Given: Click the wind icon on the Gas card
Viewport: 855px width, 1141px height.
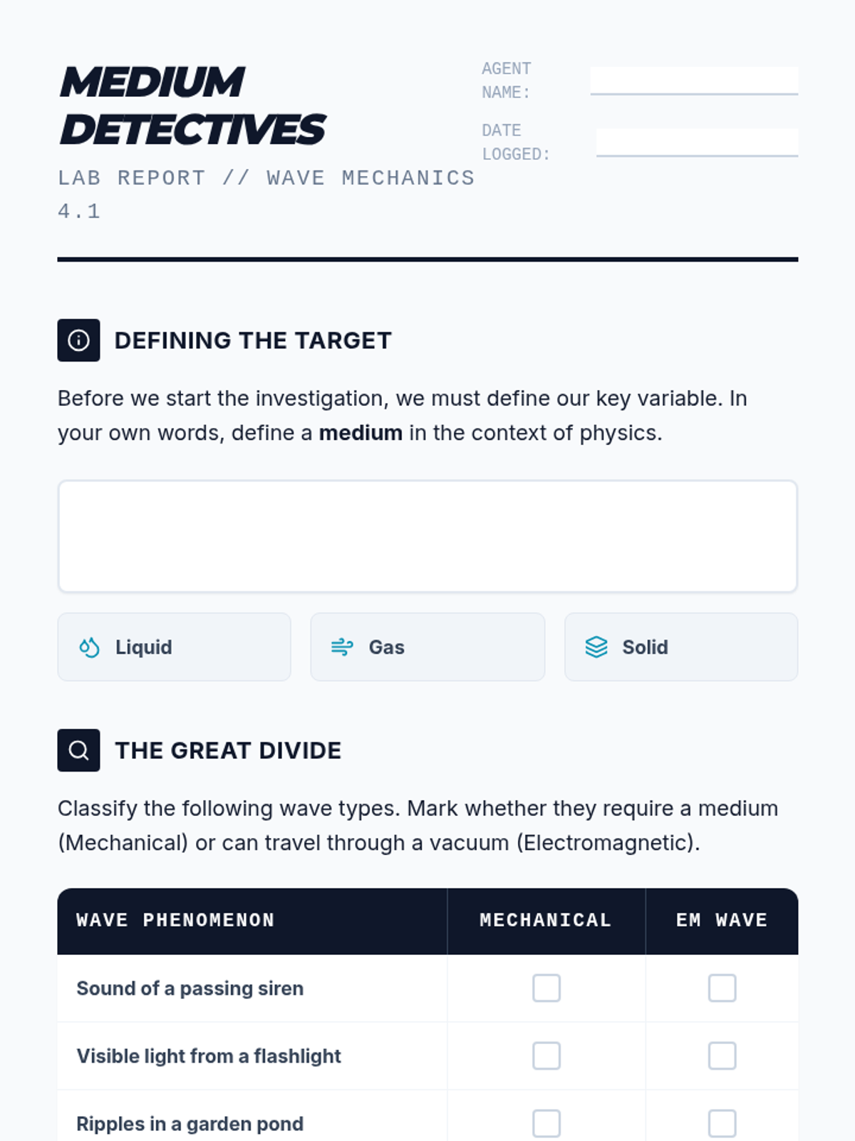Looking at the screenshot, I should (x=342, y=647).
